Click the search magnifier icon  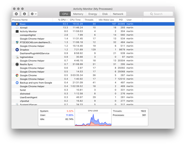(x=151, y=14)
